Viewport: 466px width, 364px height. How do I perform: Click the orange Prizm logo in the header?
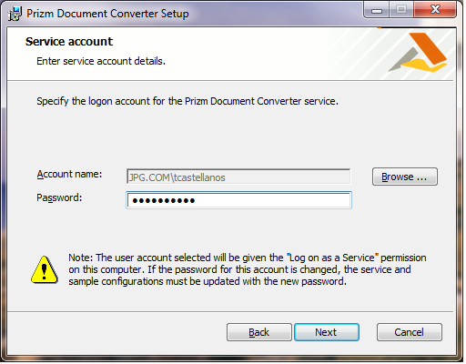point(418,53)
